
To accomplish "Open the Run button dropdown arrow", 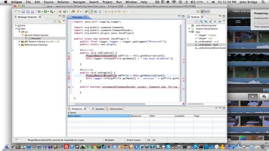I will [x=48, y=12].
